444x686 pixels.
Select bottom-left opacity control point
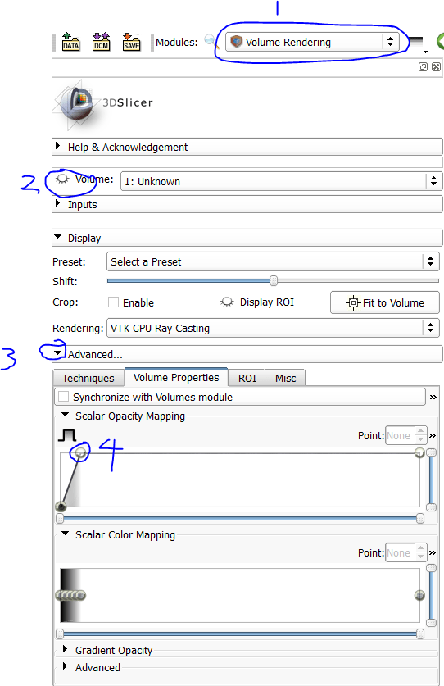pos(61,507)
